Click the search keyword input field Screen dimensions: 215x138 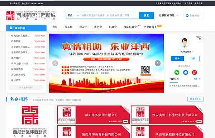point(110,15)
